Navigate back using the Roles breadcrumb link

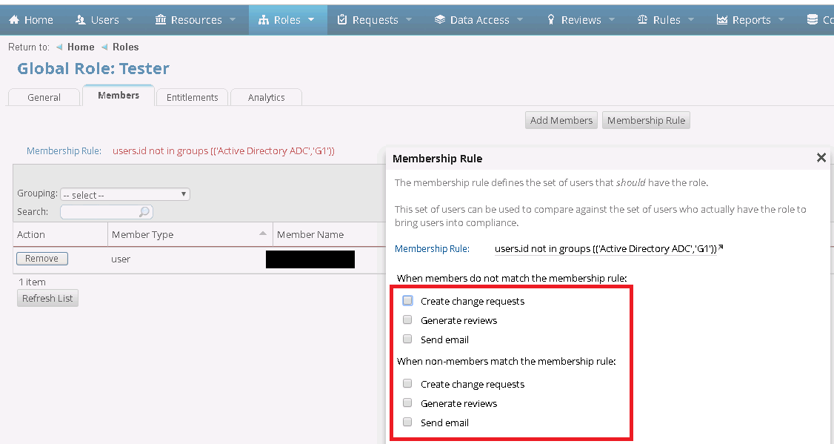[x=126, y=47]
